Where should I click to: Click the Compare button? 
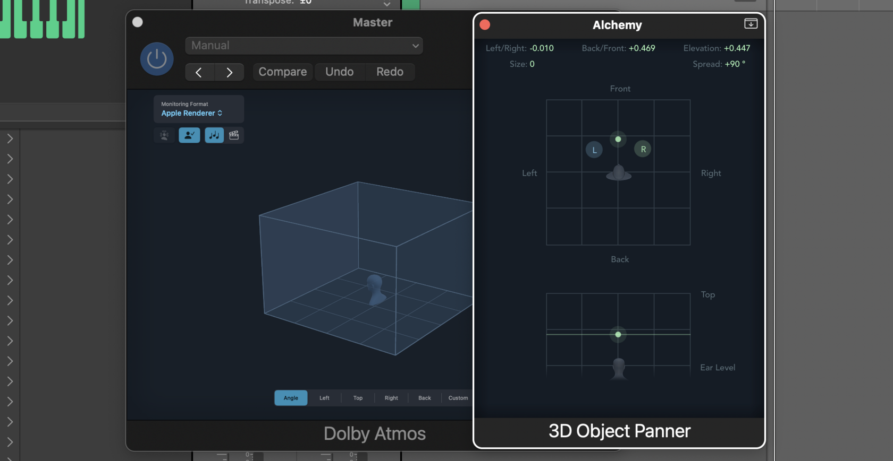283,72
